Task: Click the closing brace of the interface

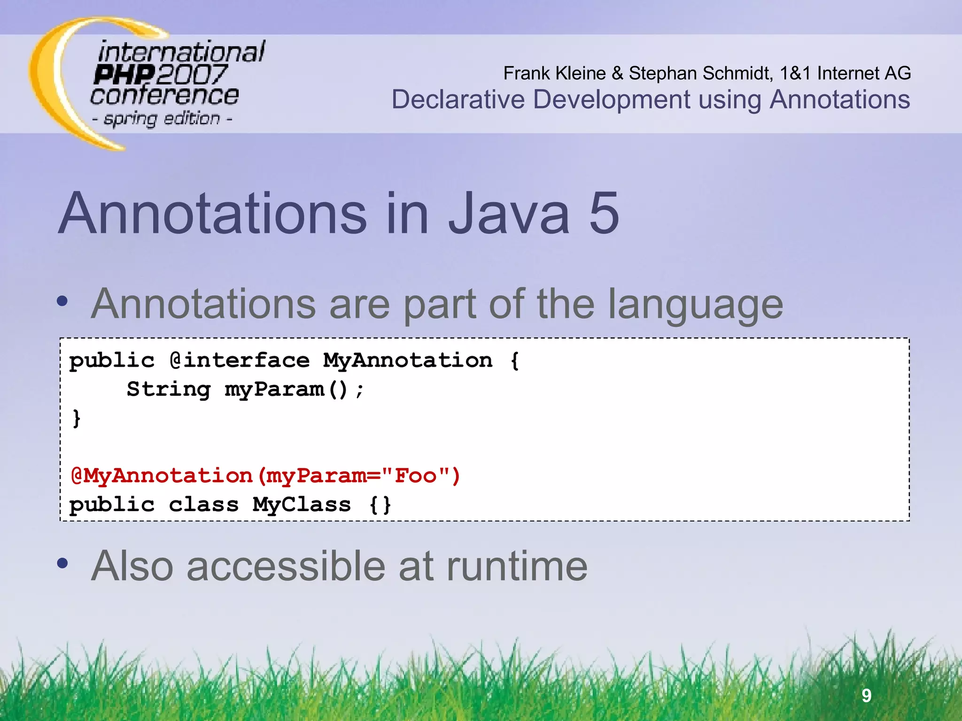Action: pos(77,418)
